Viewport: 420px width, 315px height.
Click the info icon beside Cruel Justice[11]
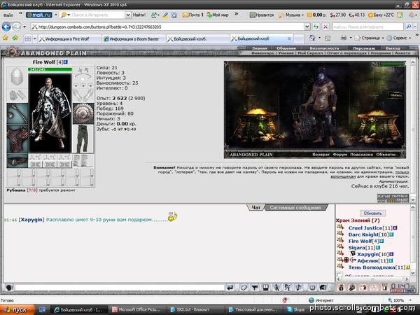click(395, 228)
